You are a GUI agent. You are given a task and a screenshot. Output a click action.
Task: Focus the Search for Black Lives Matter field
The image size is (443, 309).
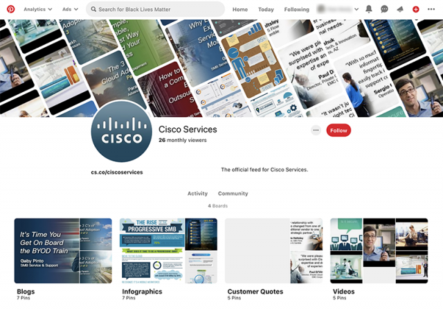click(155, 9)
